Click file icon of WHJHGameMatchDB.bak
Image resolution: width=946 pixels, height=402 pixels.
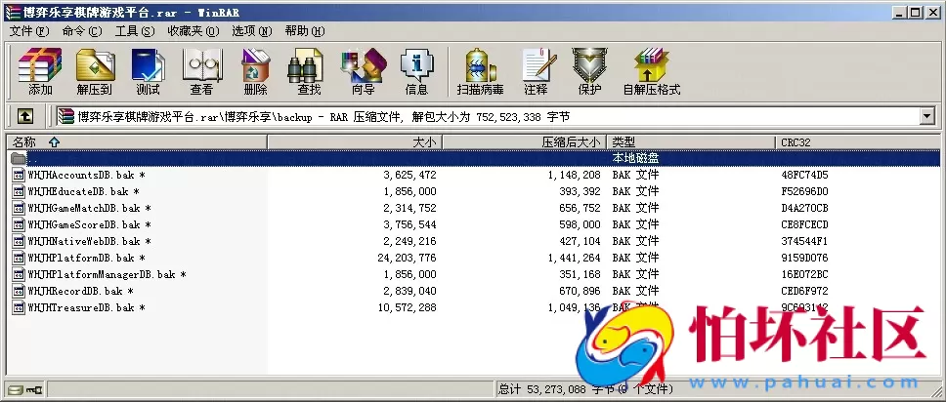19,208
